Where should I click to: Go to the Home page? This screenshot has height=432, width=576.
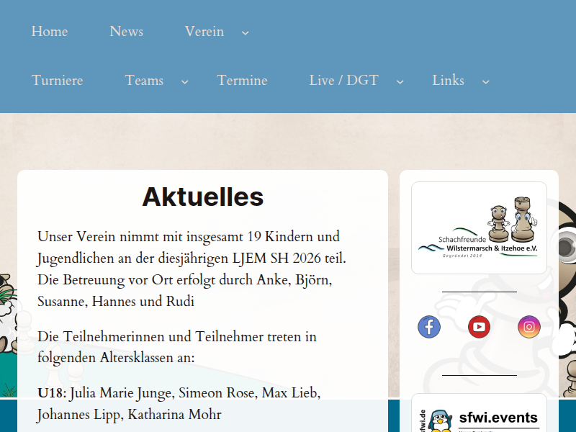50,32
